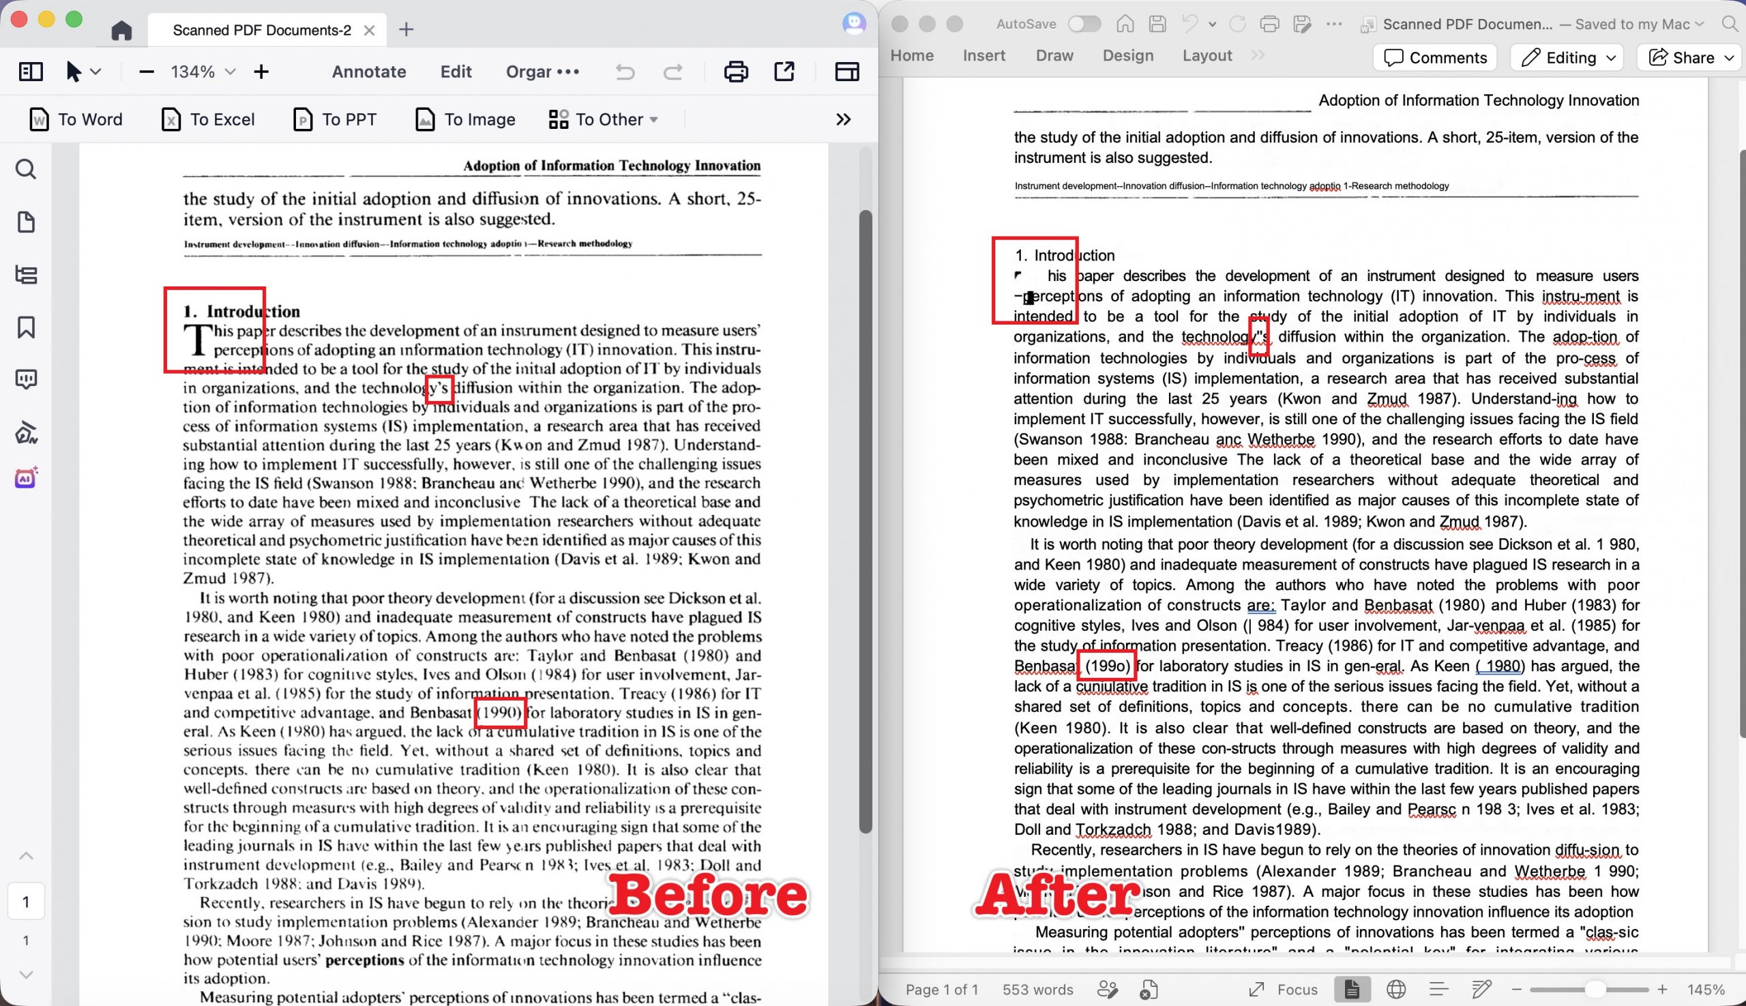Open page thumbnails panel in sidebar

(26, 222)
